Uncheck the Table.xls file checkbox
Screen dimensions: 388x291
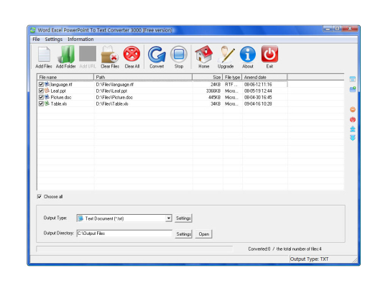pyautogui.click(x=41, y=104)
